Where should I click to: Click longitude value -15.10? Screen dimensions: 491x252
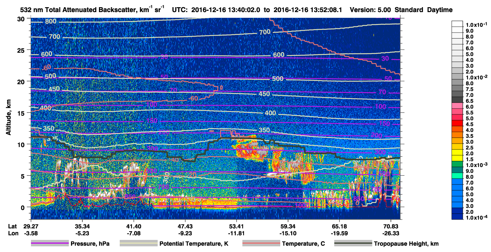point(288,233)
